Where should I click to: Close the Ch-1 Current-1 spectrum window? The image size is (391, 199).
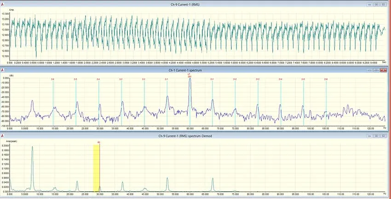click(384, 70)
